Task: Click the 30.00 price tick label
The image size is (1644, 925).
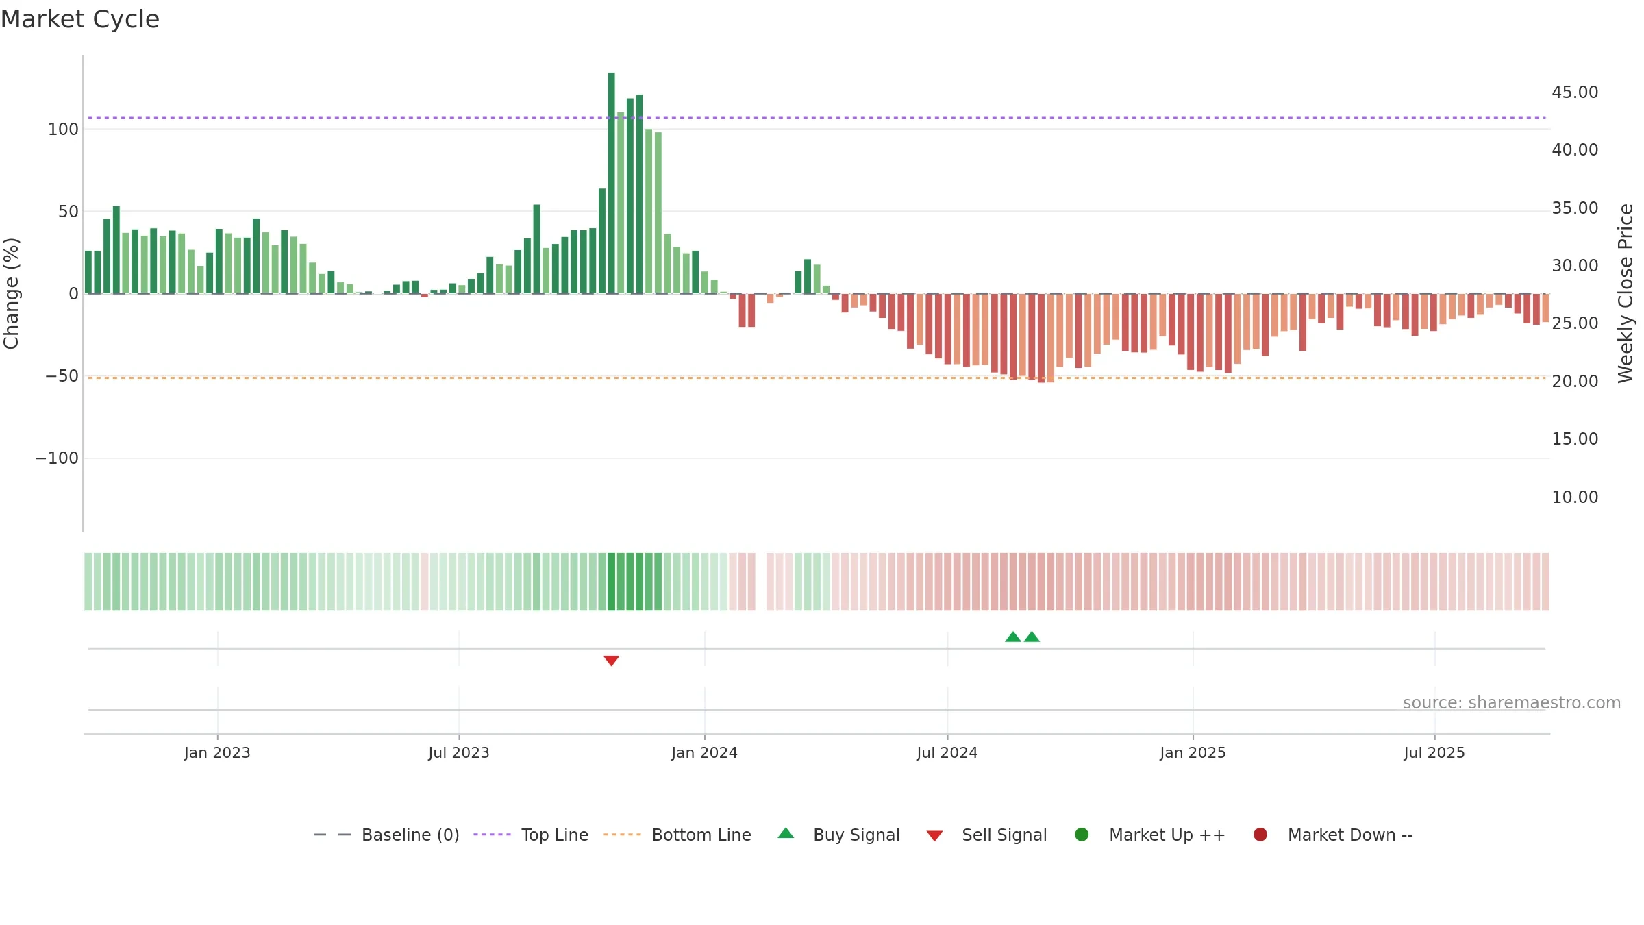Action: pyautogui.click(x=1575, y=265)
